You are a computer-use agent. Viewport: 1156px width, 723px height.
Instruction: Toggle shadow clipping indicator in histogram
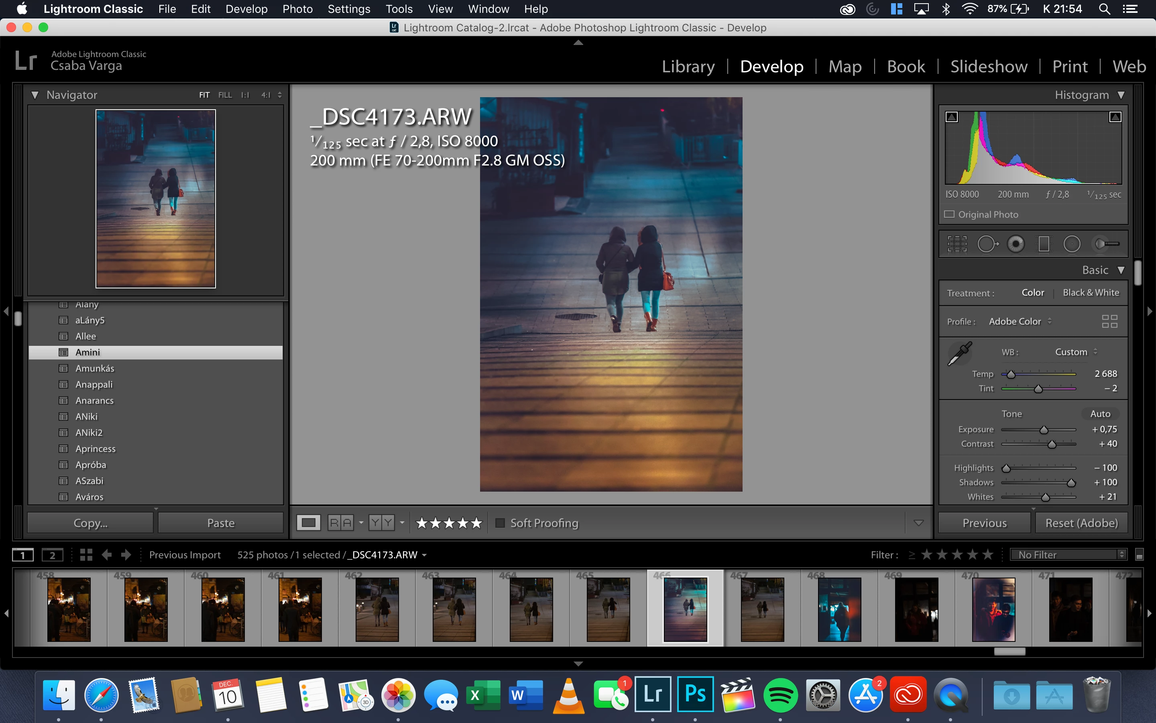pyautogui.click(x=952, y=117)
